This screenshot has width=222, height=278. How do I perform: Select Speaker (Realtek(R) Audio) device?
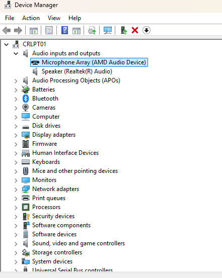(x=77, y=71)
